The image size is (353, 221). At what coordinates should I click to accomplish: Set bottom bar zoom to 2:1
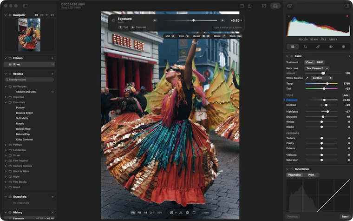152,213
